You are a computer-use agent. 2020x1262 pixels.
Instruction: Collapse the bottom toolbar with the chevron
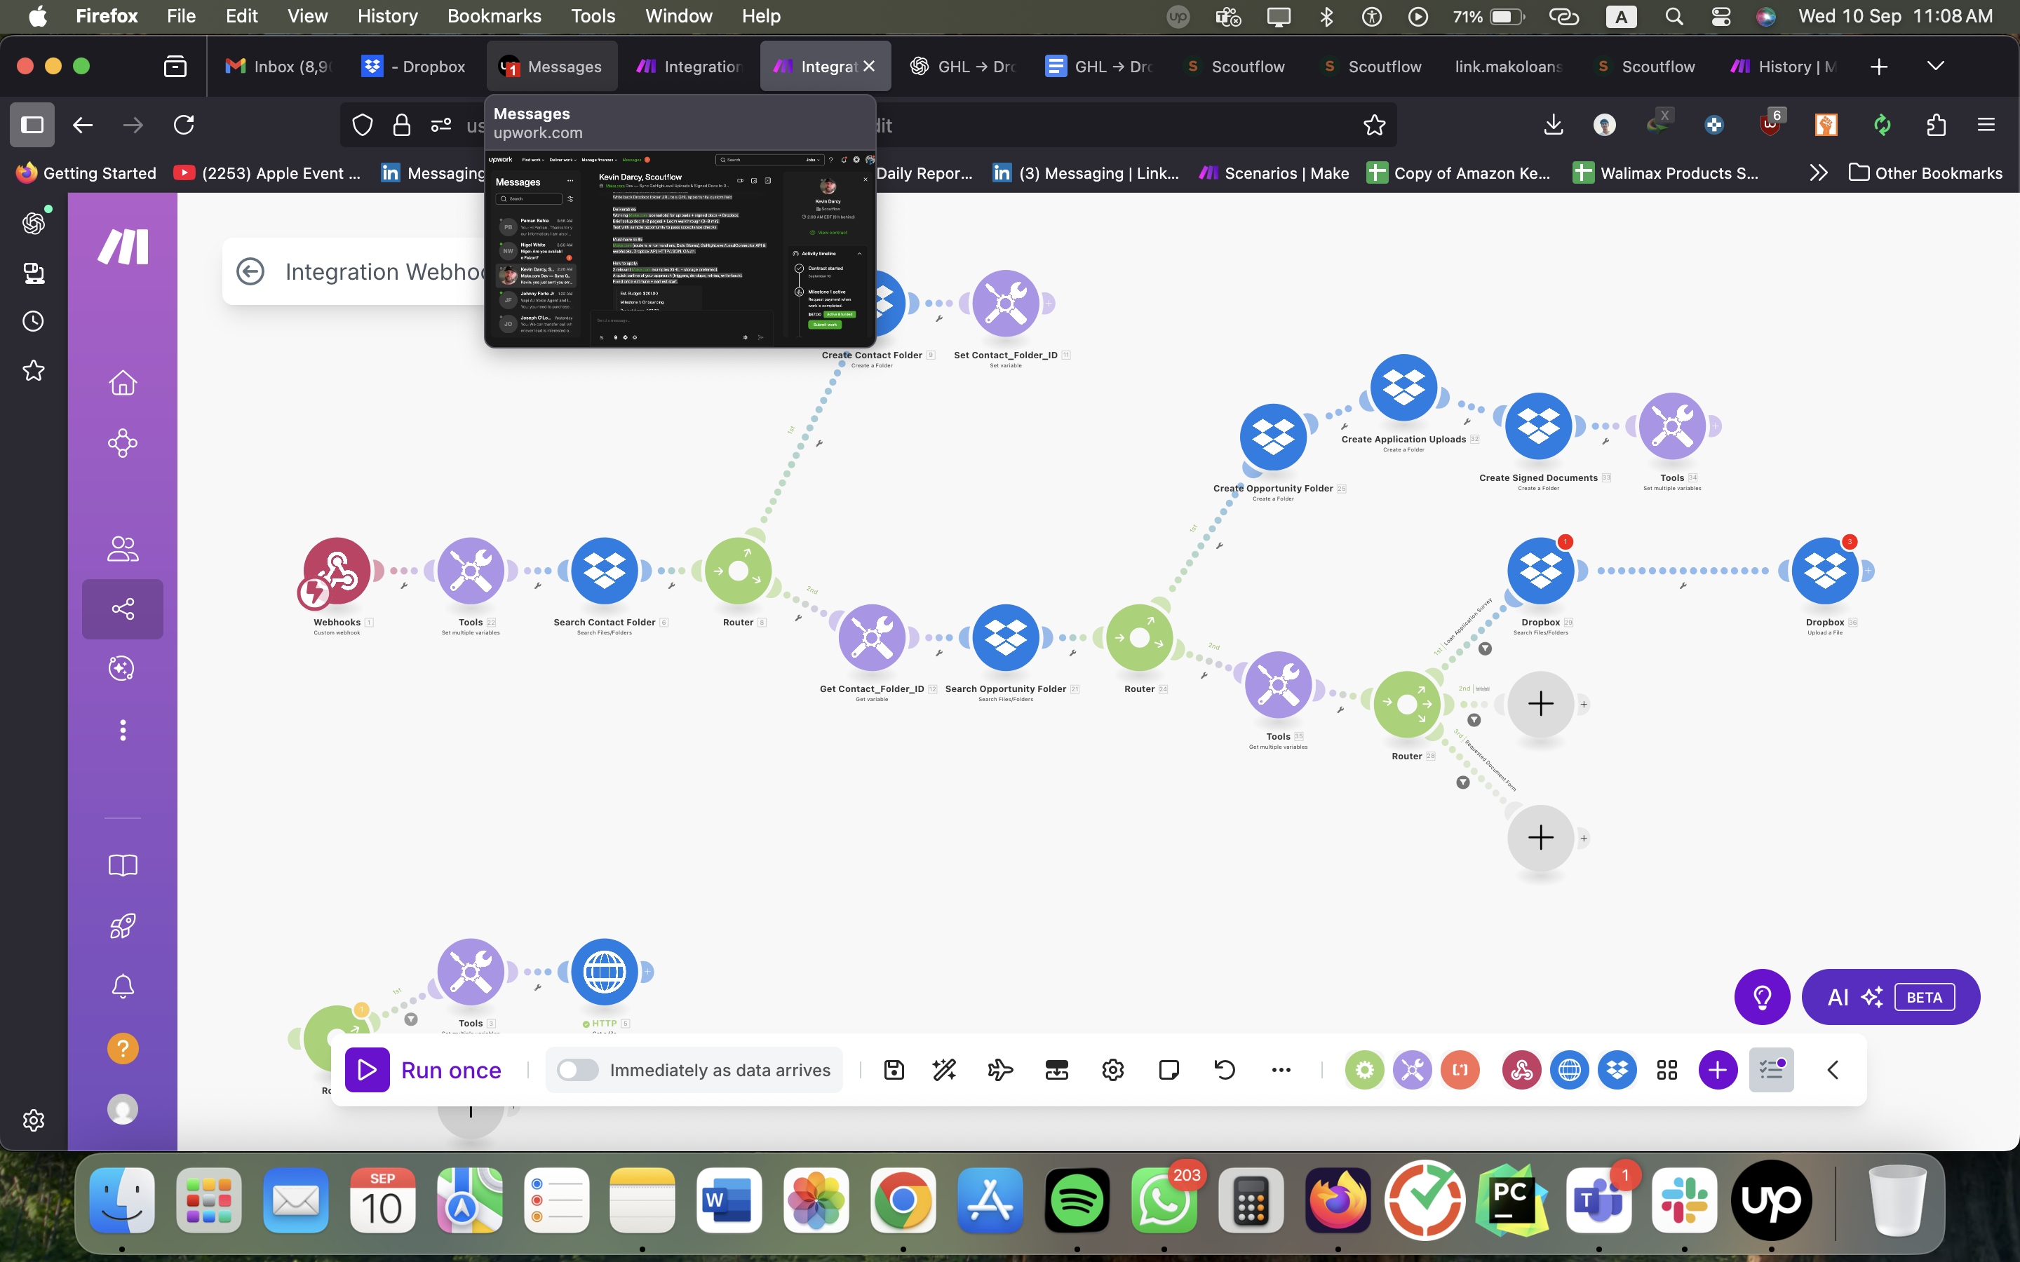(x=1832, y=1069)
